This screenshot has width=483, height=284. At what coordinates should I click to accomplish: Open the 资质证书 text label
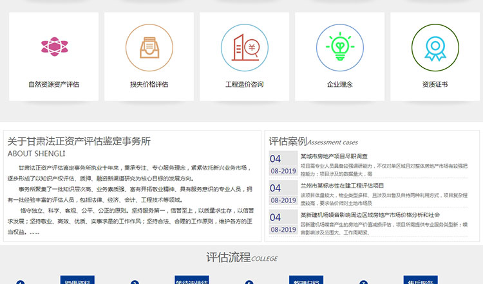435,84
